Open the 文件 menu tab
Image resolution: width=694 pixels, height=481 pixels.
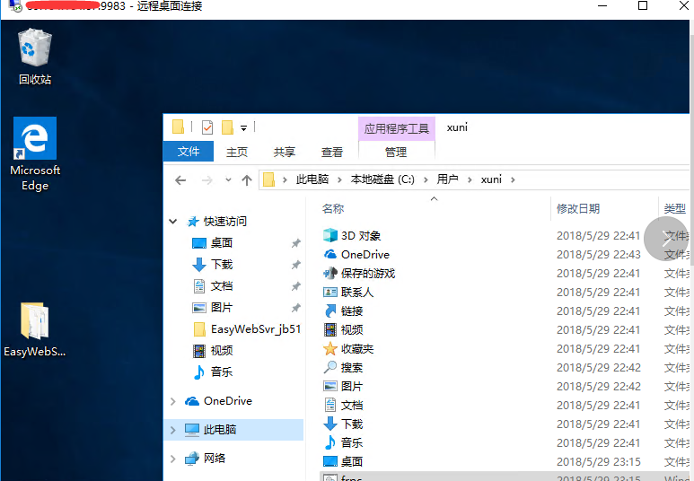pos(189,152)
